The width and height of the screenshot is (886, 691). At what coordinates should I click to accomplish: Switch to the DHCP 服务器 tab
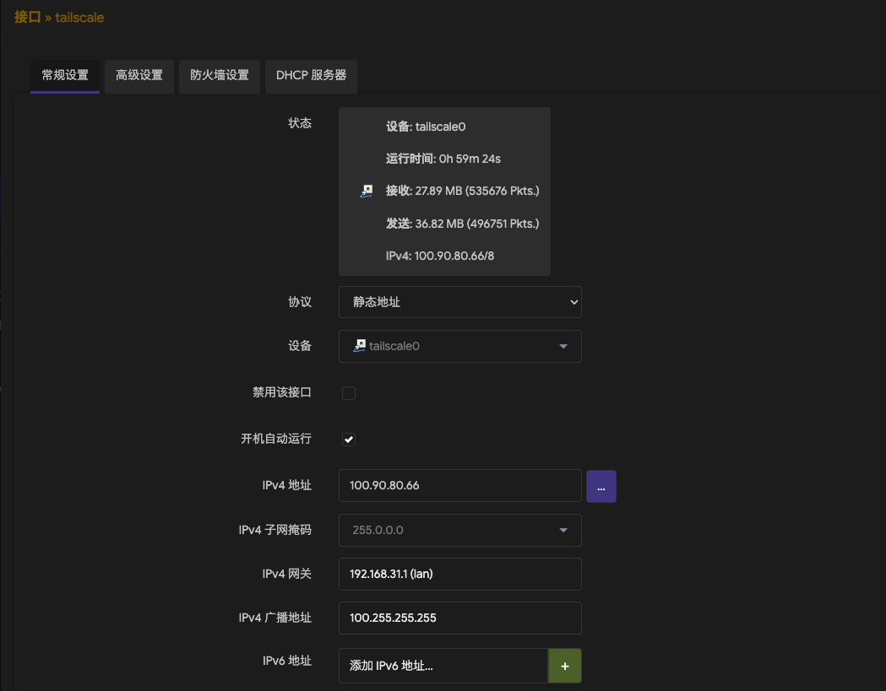(311, 76)
